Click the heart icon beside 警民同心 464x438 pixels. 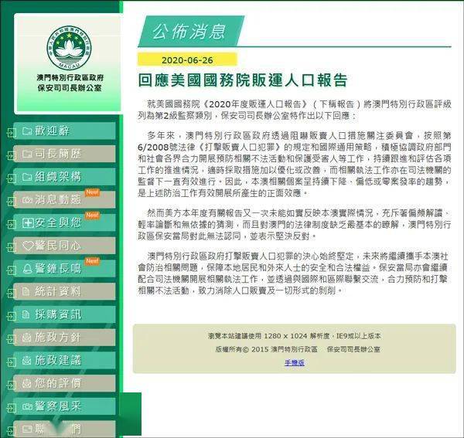(28, 246)
